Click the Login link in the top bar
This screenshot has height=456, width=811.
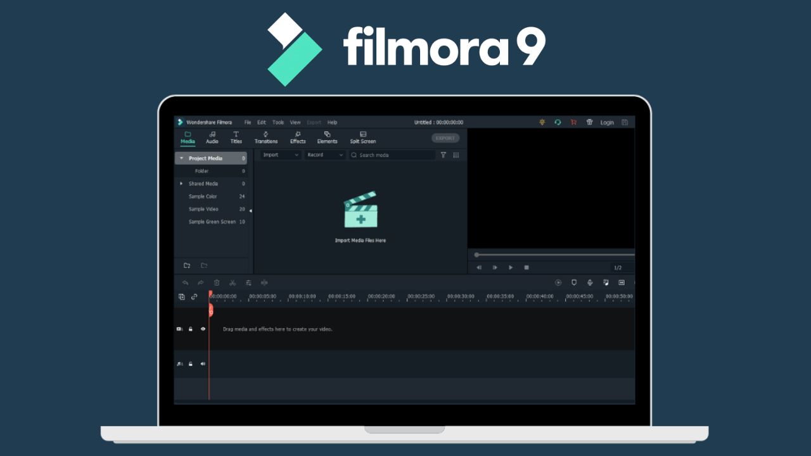tap(606, 122)
